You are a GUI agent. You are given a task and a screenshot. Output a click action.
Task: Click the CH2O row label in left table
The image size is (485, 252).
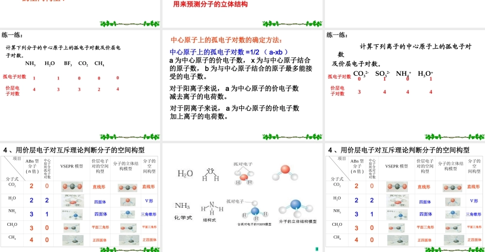pyautogui.click(x=12, y=225)
